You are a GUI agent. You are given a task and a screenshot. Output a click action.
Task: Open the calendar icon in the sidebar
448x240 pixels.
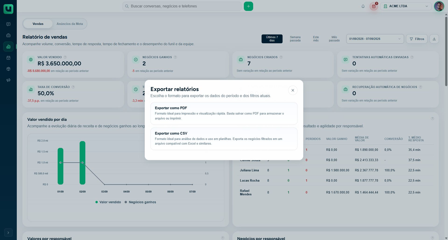click(x=8, y=58)
